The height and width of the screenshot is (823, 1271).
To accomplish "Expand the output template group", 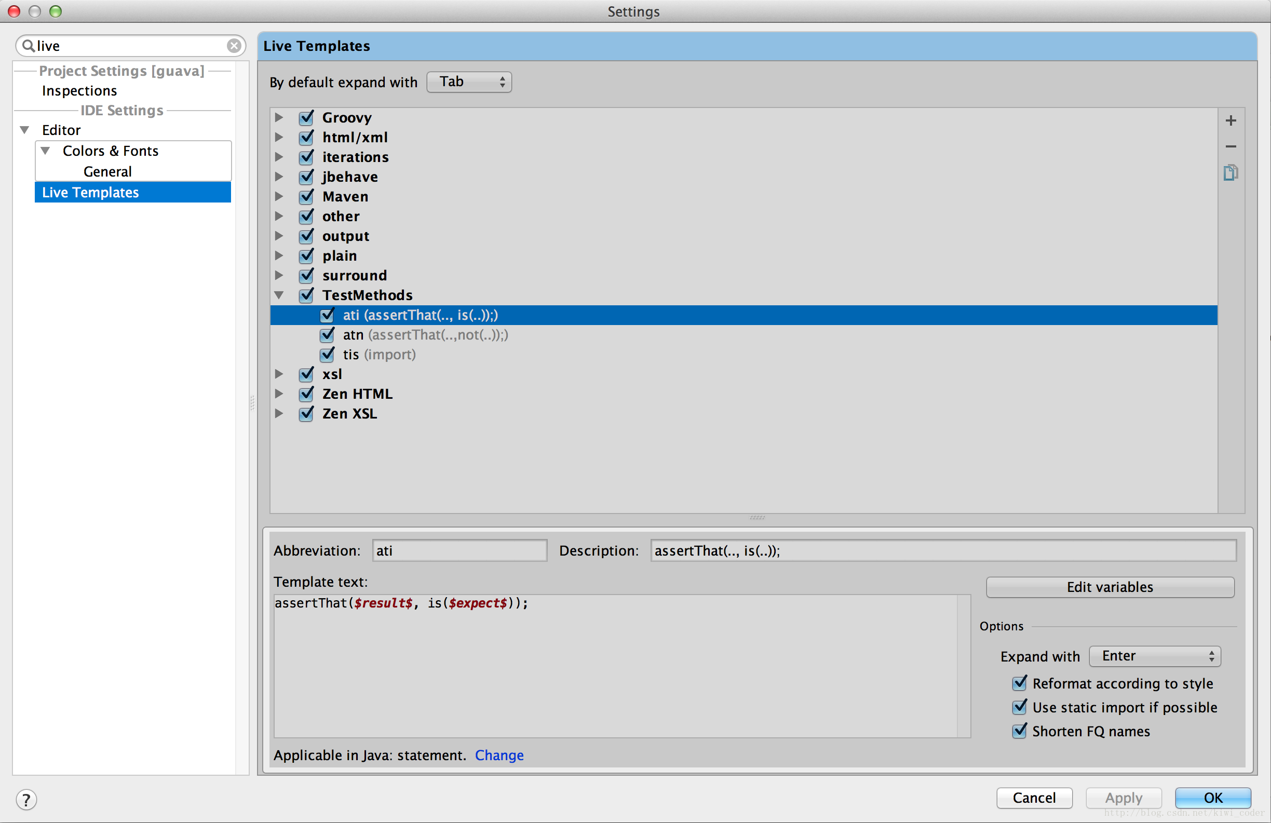I will 279,236.
